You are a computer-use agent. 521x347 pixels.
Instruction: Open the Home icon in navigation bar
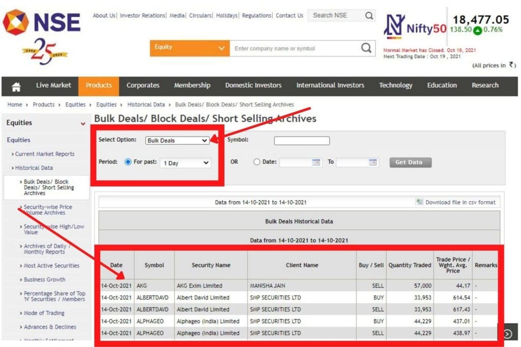[16, 86]
